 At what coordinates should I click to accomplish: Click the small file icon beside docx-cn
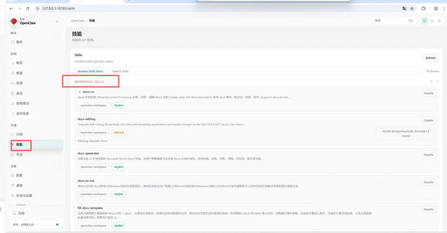pos(79,92)
